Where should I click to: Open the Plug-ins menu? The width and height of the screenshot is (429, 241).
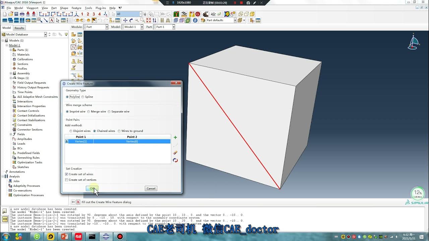pos(101,8)
